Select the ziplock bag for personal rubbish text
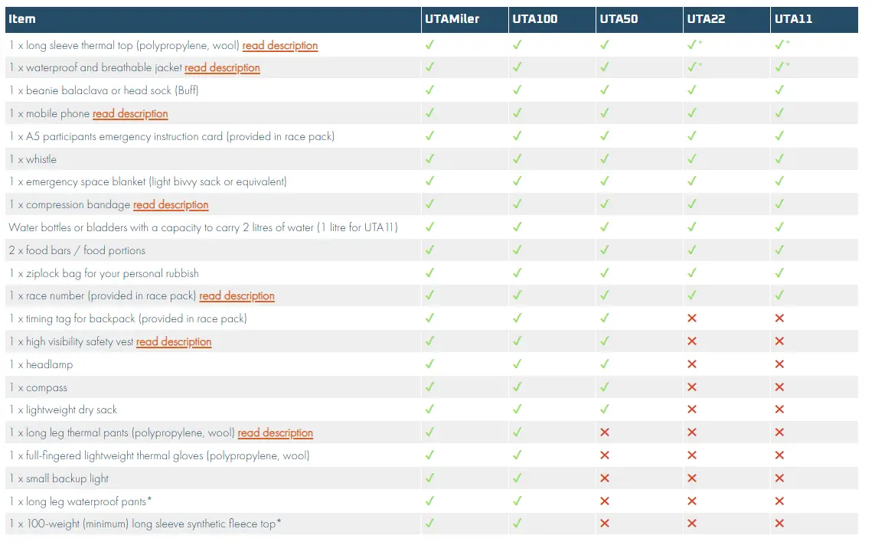This screenshot has width=875, height=545. pos(104,273)
